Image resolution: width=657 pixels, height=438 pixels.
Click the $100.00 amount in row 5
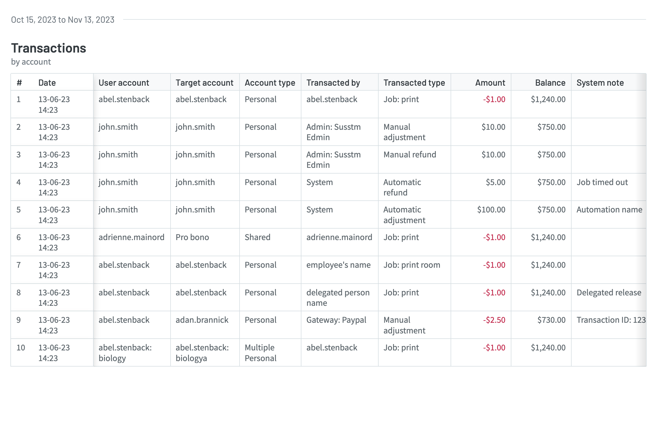[x=491, y=209]
